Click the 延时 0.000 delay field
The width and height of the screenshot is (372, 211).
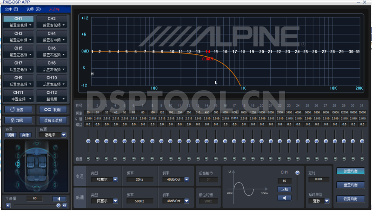(x=319, y=179)
